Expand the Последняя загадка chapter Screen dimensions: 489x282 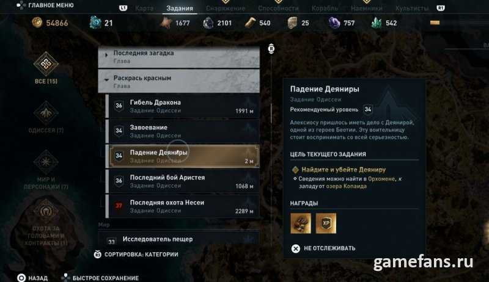(178, 57)
